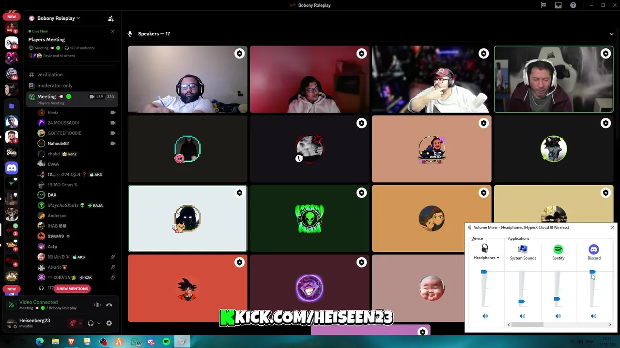The image size is (620, 348).
Task: Click the Video Connected status text
Action: [x=38, y=302]
